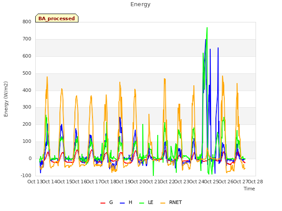Viewport: 282px width, 211px height.
Task: Click the Time x-axis title
Action: (249, 189)
